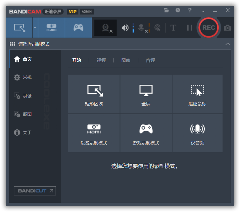Select the 仅音频 recording mode tile
Screen dimensions: 240x212
tap(197, 133)
